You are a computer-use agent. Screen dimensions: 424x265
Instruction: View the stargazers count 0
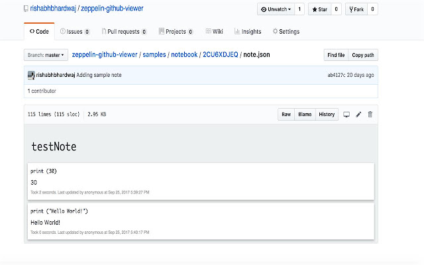pos(336,9)
